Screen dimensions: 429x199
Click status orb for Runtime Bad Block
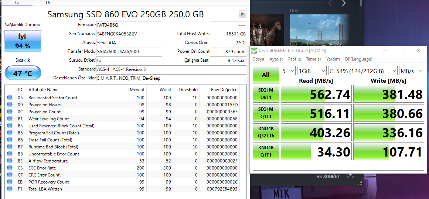(x=10, y=147)
